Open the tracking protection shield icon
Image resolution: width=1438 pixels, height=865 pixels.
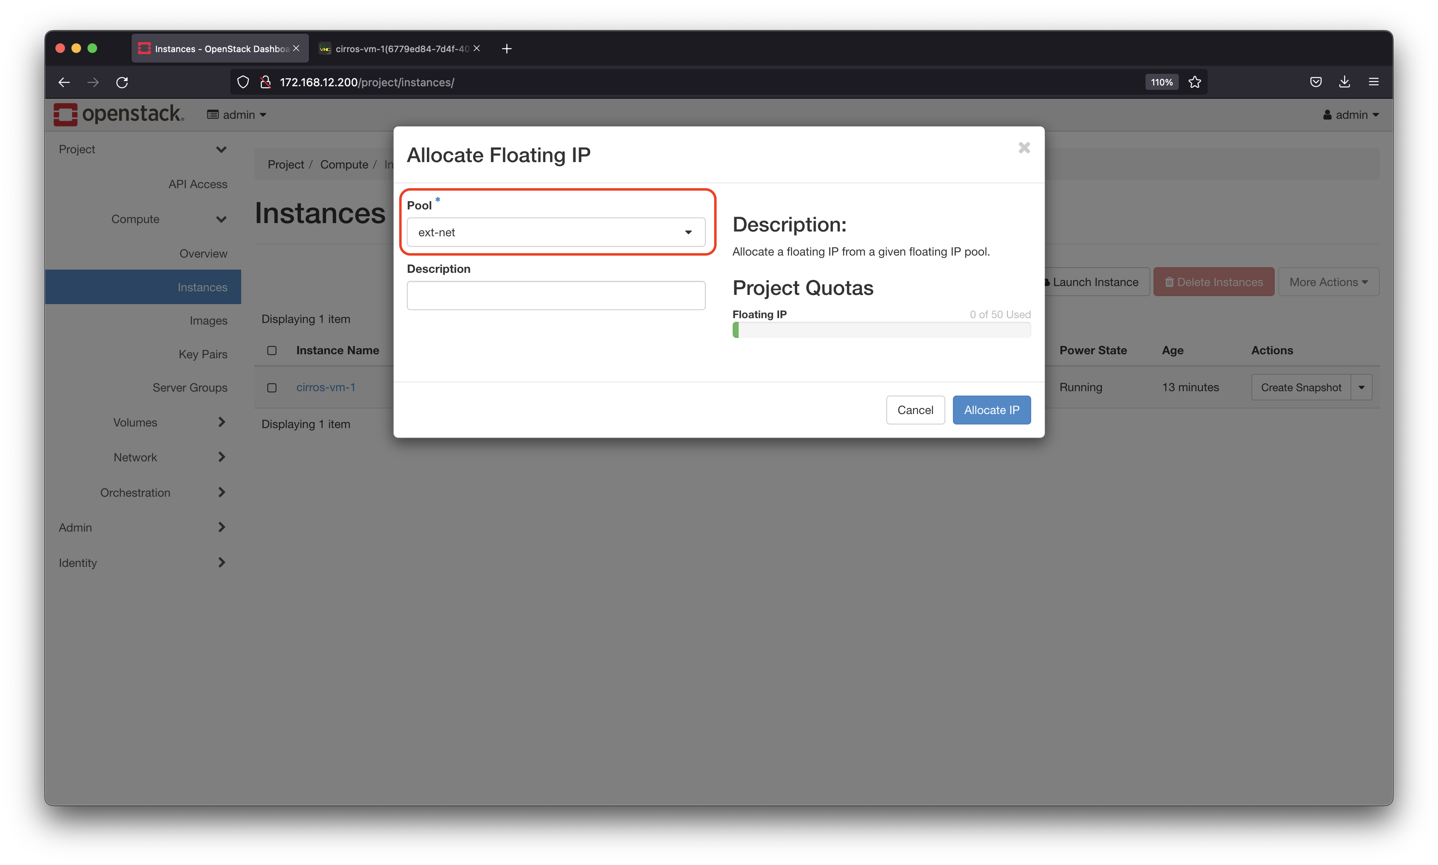(x=243, y=82)
